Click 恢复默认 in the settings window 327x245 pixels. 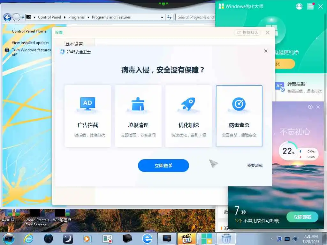247,33
